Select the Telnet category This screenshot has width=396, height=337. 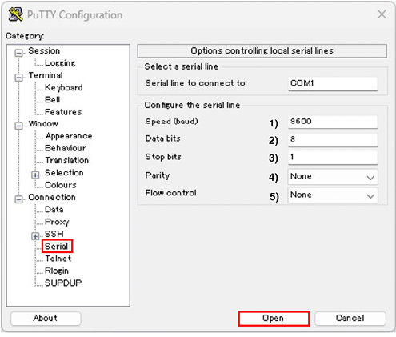58,259
